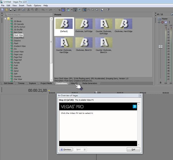Screen dimensions: 173x160
Task: Open a project using the folder icon
Action: tap(7, 10)
